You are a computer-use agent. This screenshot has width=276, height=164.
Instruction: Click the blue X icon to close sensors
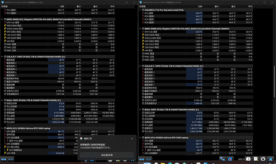[x=270, y=159]
